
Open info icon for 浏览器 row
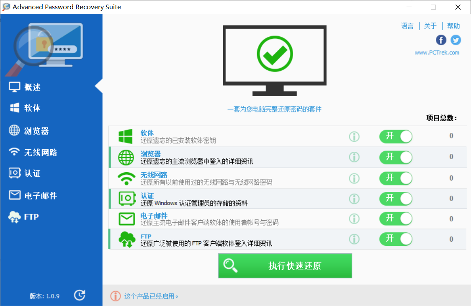(x=354, y=157)
